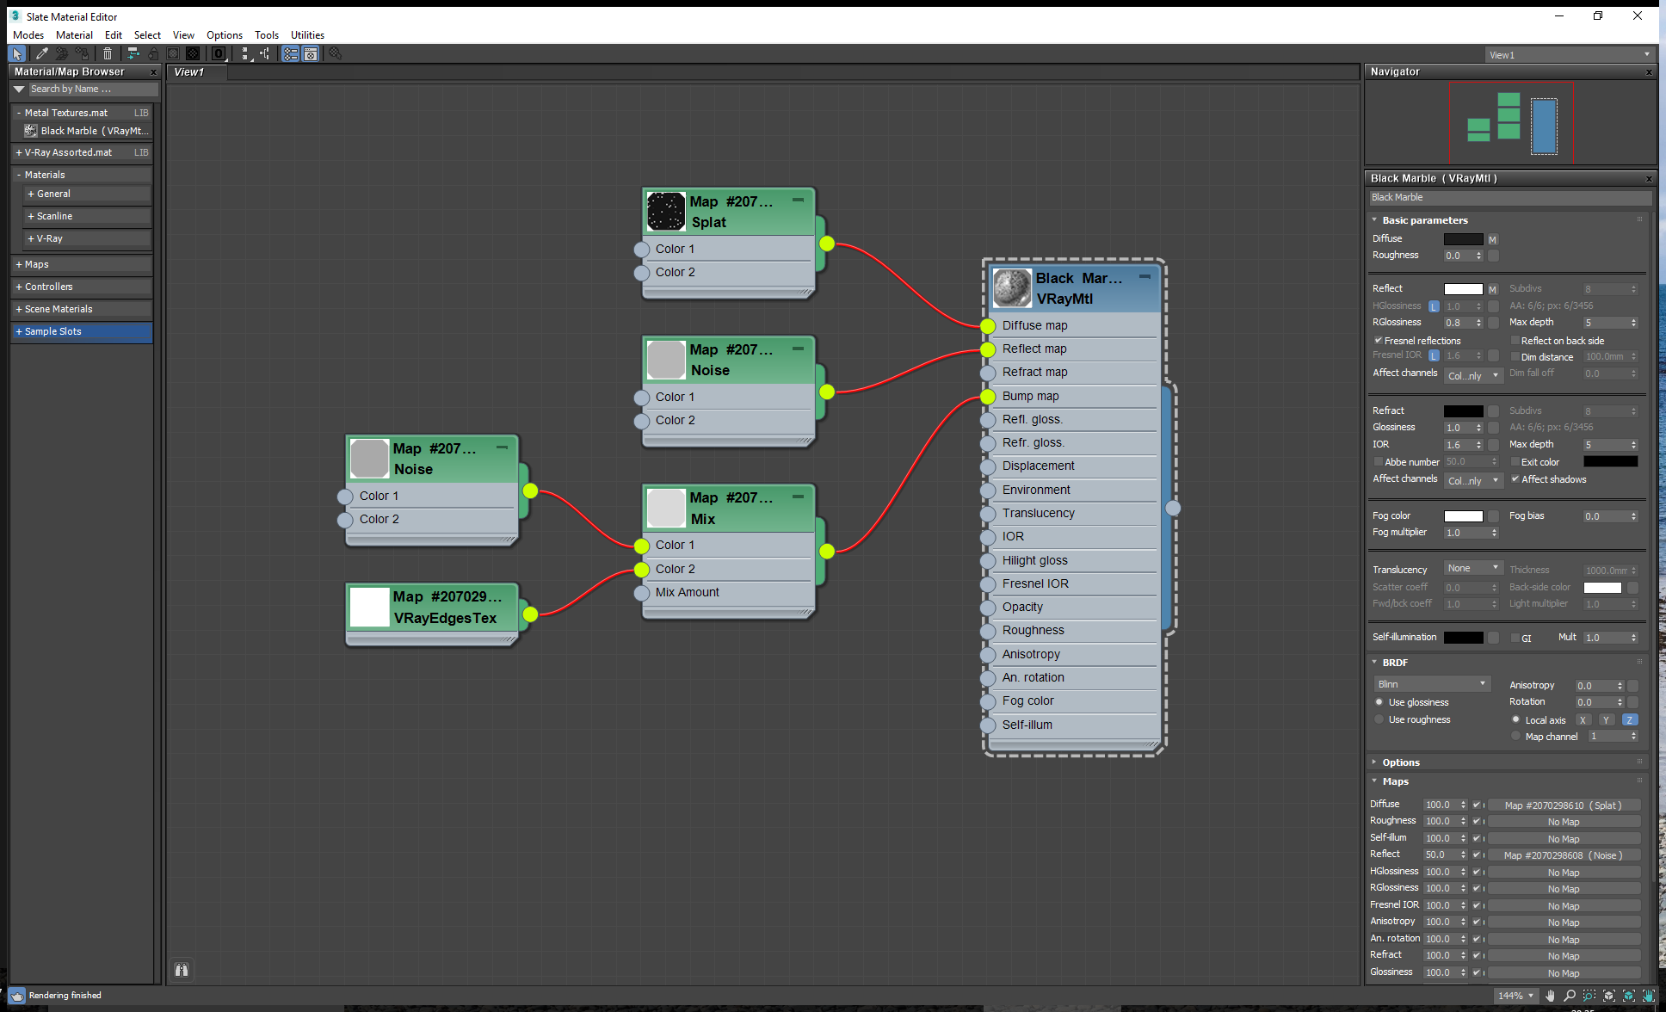Open the Material menu
Image resolution: width=1666 pixels, height=1012 pixels.
pos(74,35)
